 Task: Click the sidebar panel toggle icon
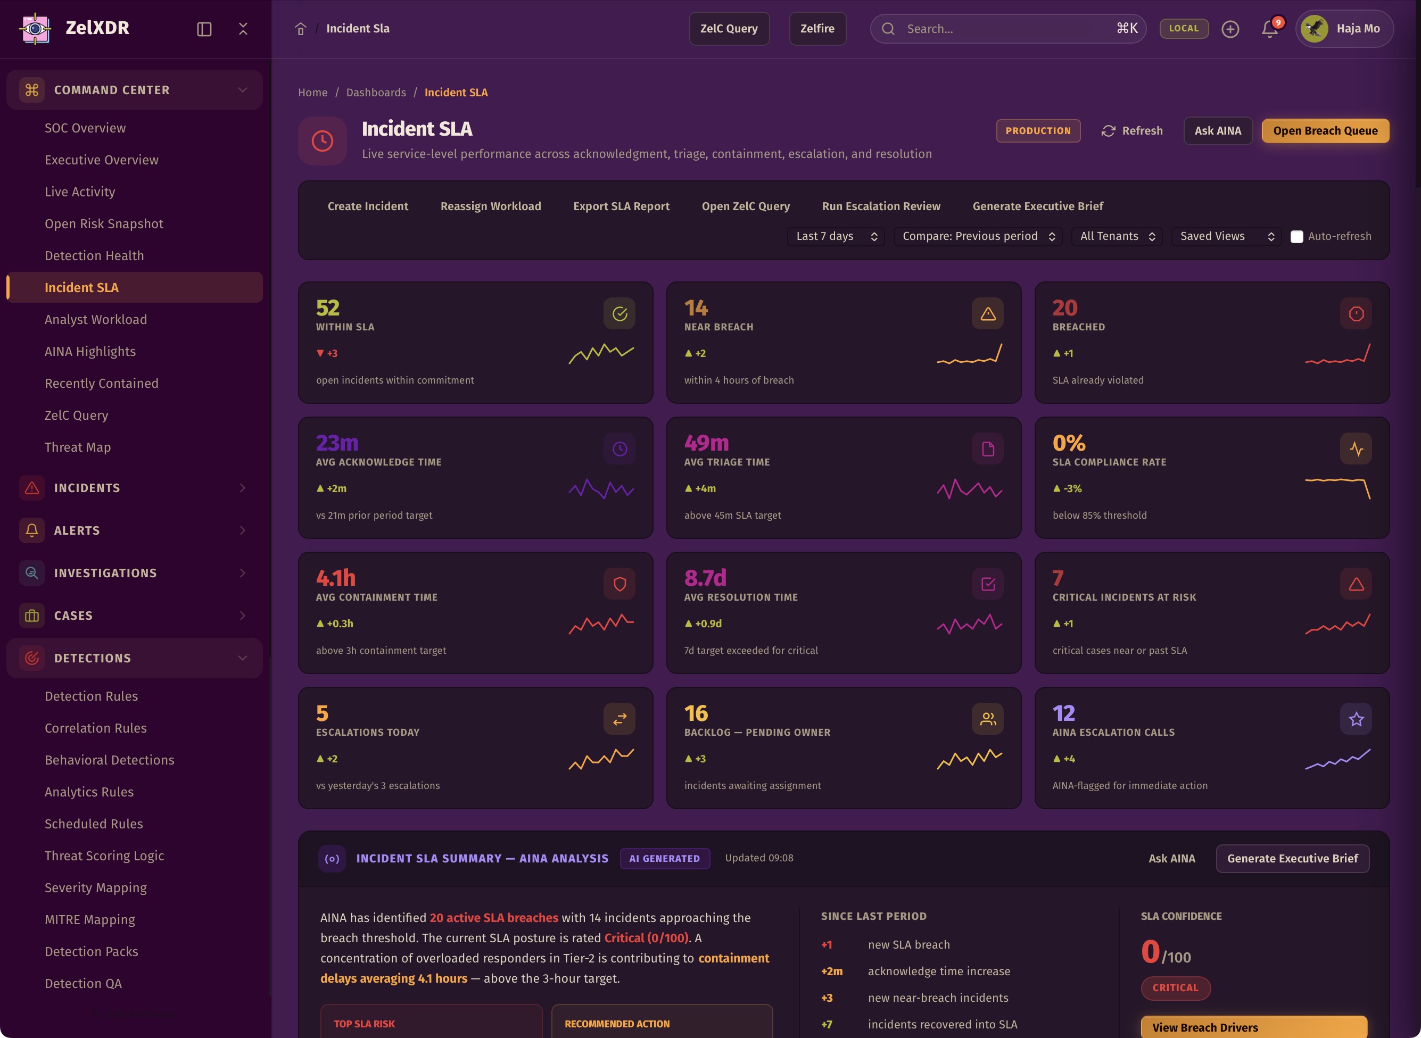coord(204,29)
